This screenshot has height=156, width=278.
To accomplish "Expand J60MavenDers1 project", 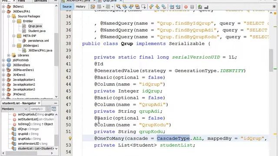I will click(3, 70).
